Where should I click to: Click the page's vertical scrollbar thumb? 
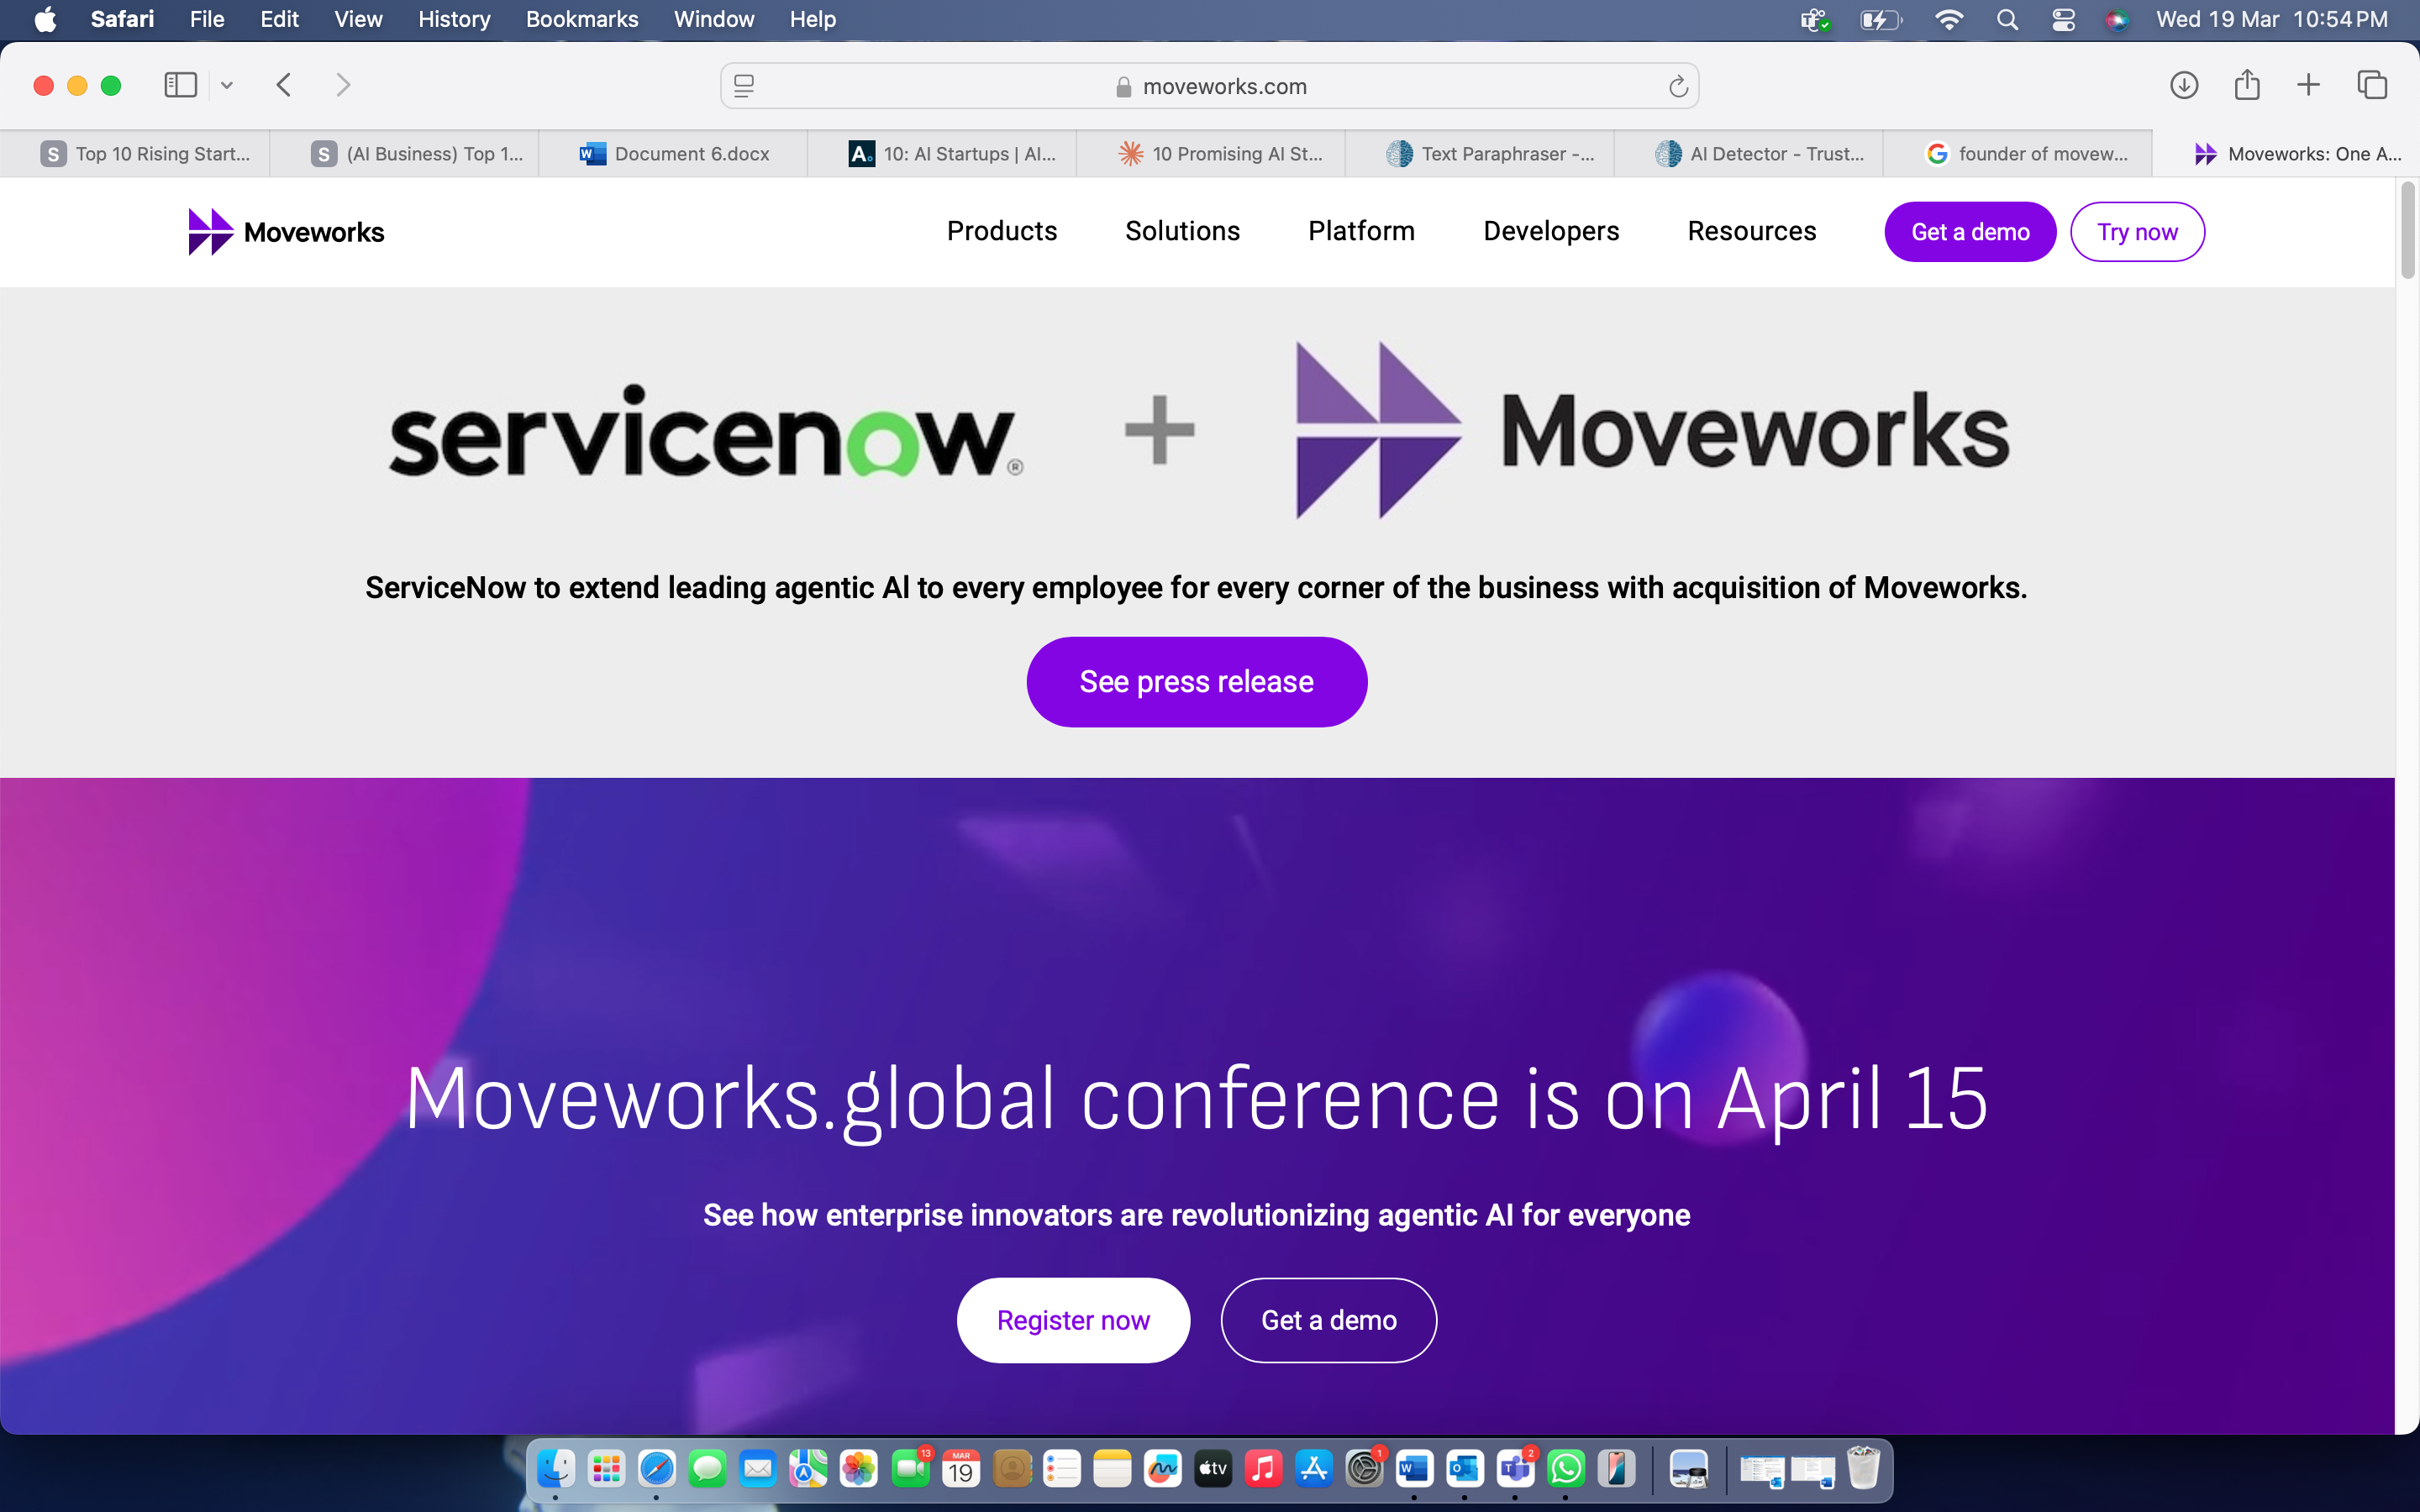point(2407,230)
